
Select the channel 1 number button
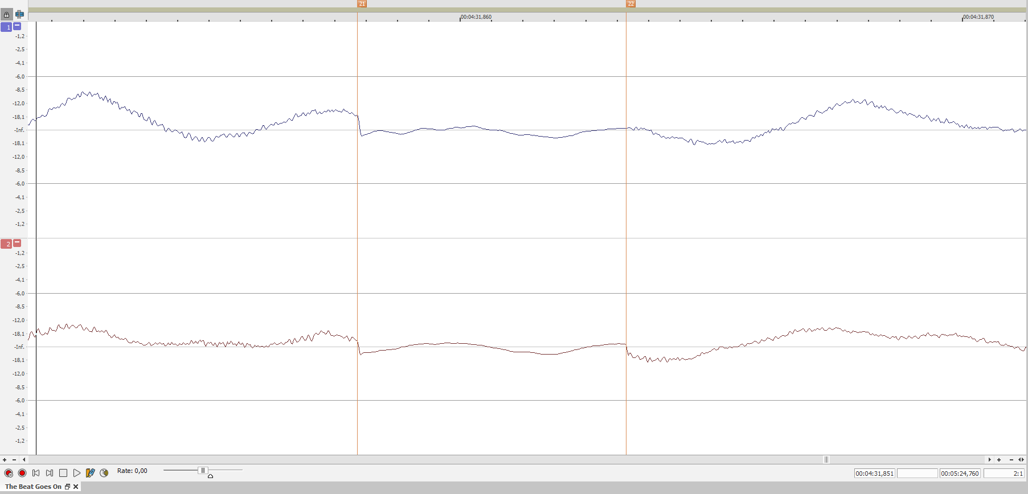pyautogui.click(x=7, y=27)
